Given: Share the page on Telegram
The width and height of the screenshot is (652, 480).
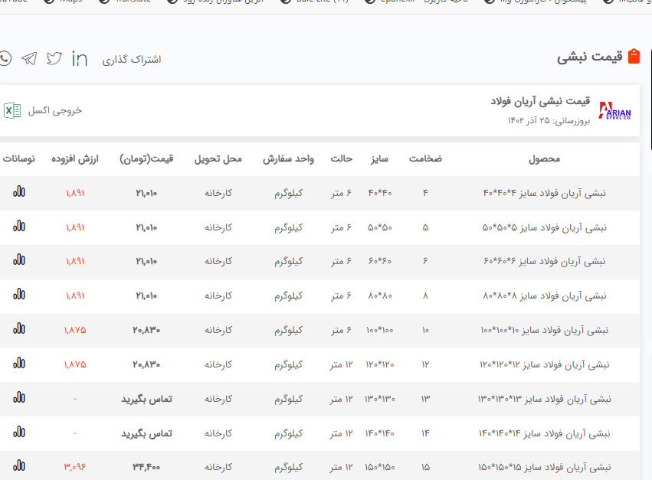Looking at the screenshot, I should [29, 59].
